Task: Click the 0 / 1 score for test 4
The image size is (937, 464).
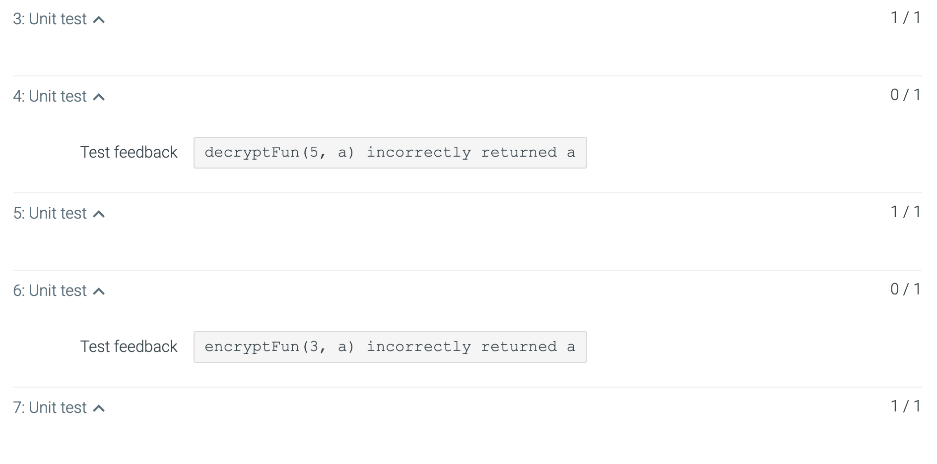Action: click(x=905, y=94)
